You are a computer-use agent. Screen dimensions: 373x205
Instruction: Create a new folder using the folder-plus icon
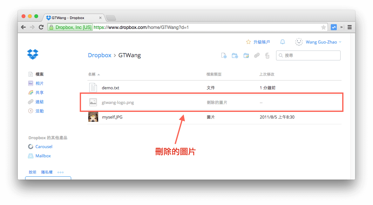point(235,55)
